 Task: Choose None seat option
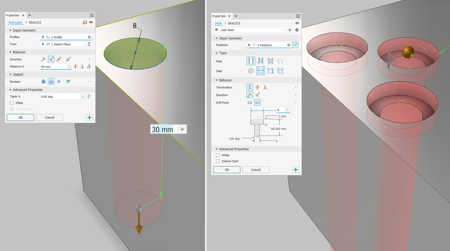tap(251, 71)
